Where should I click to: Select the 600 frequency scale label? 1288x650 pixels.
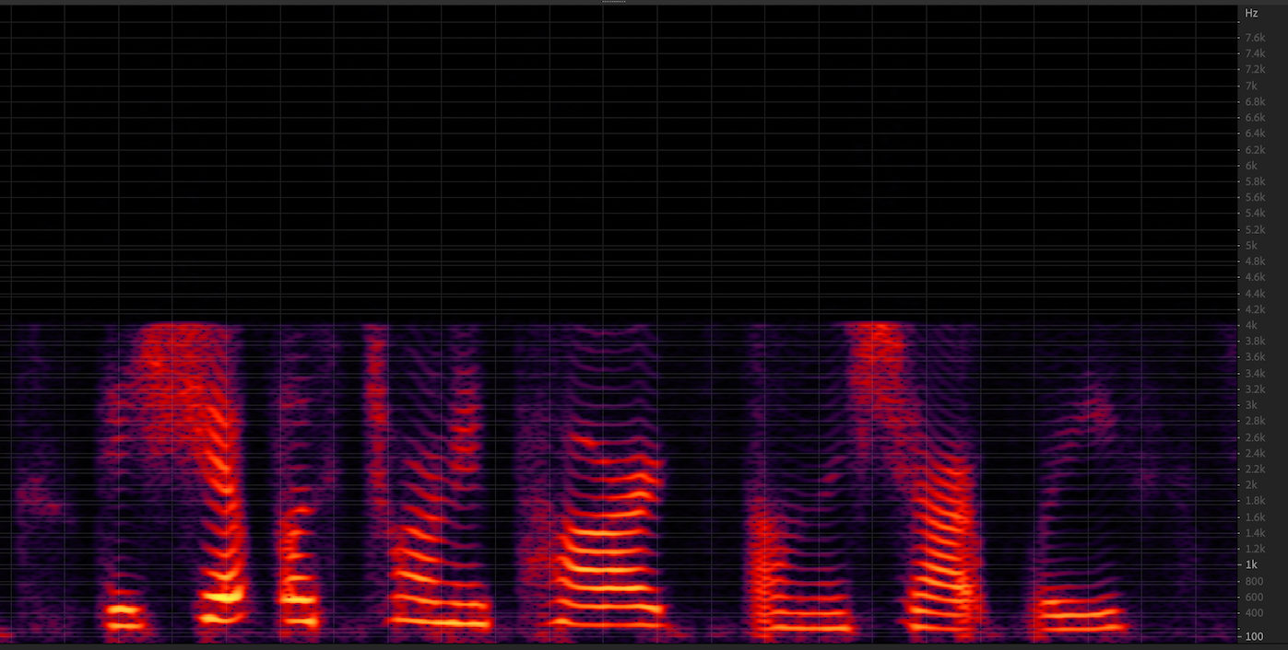pos(1255,598)
